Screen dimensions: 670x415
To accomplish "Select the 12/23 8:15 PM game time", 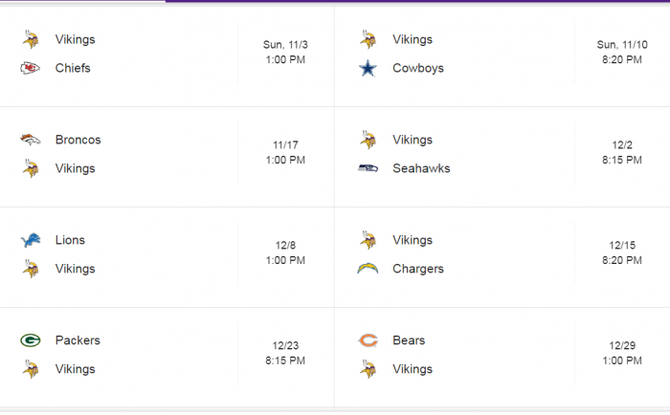I will click(x=285, y=353).
